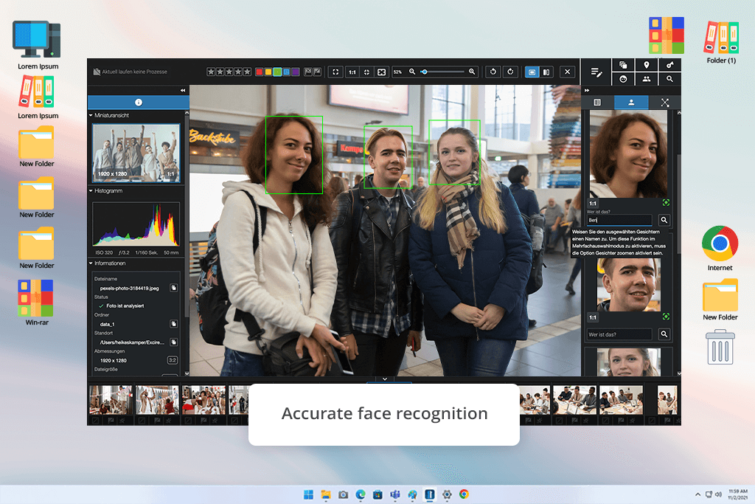Viewport: 755px width, 504px height.
Task: Switch to the person faces tab
Action: coord(631,102)
